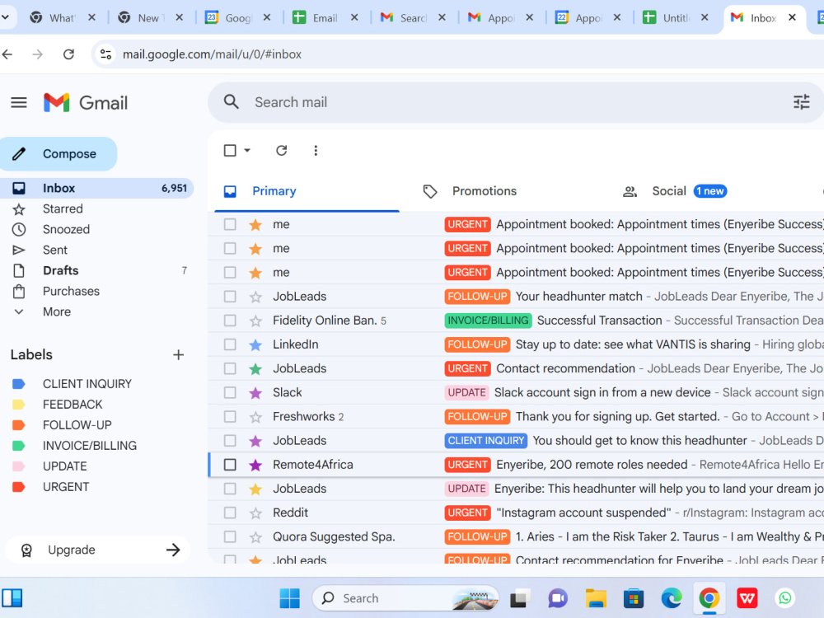Select the Quora Suggested Spa. email checkbox
This screenshot has width=824, height=618.
pyautogui.click(x=230, y=537)
